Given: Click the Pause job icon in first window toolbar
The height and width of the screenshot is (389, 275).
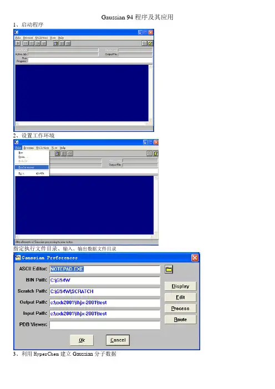Looking at the screenshot, I should pos(26,43).
